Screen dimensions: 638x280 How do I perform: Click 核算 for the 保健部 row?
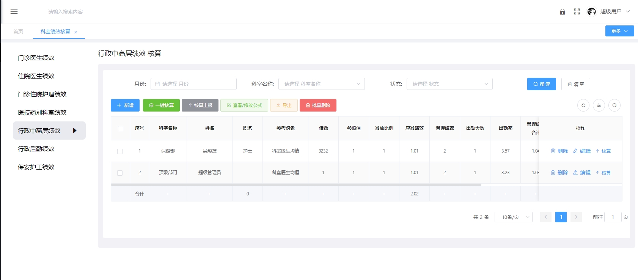[603, 151]
